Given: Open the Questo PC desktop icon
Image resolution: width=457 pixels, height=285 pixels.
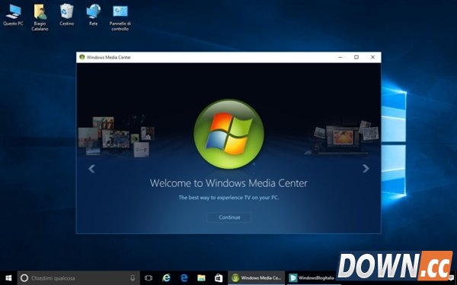Looking at the screenshot, I should point(13,14).
